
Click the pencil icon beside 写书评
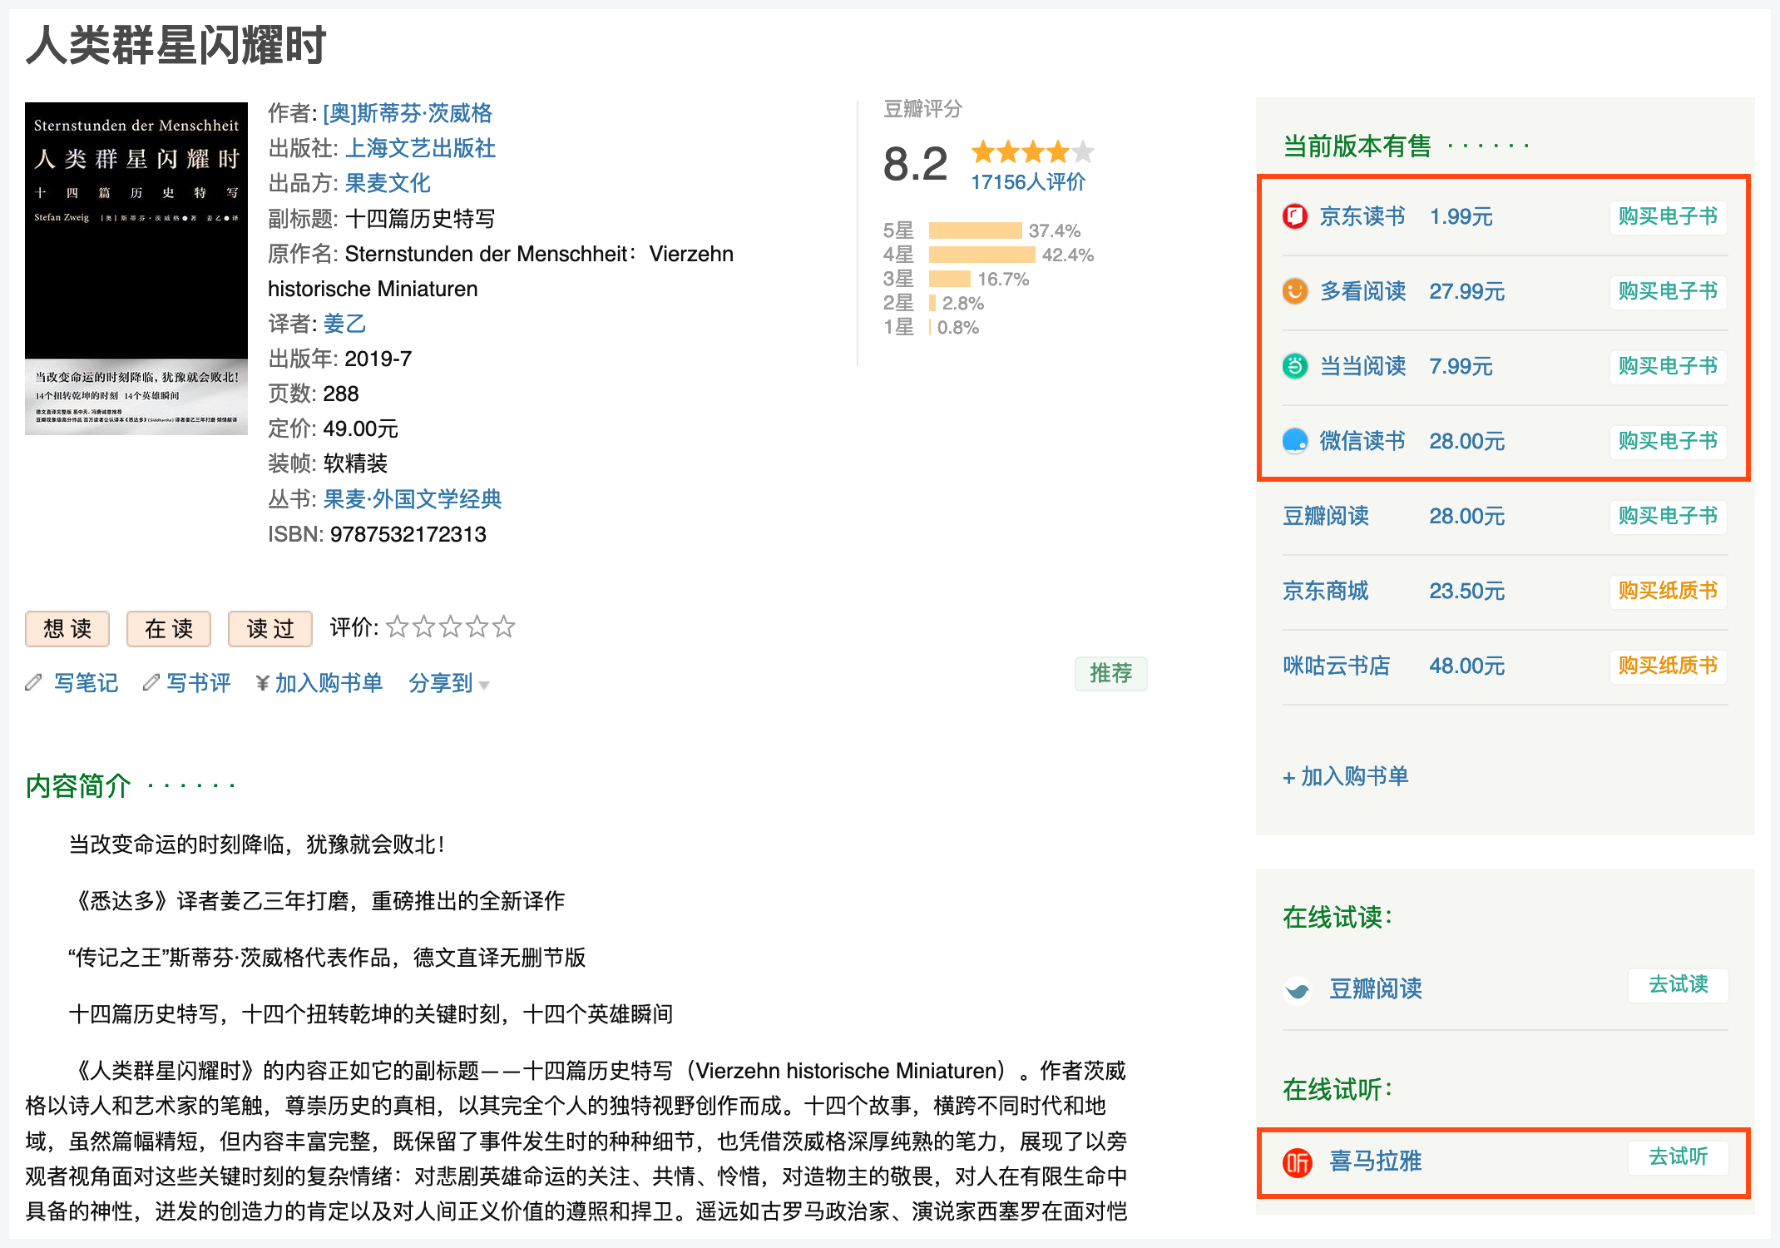click(151, 682)
